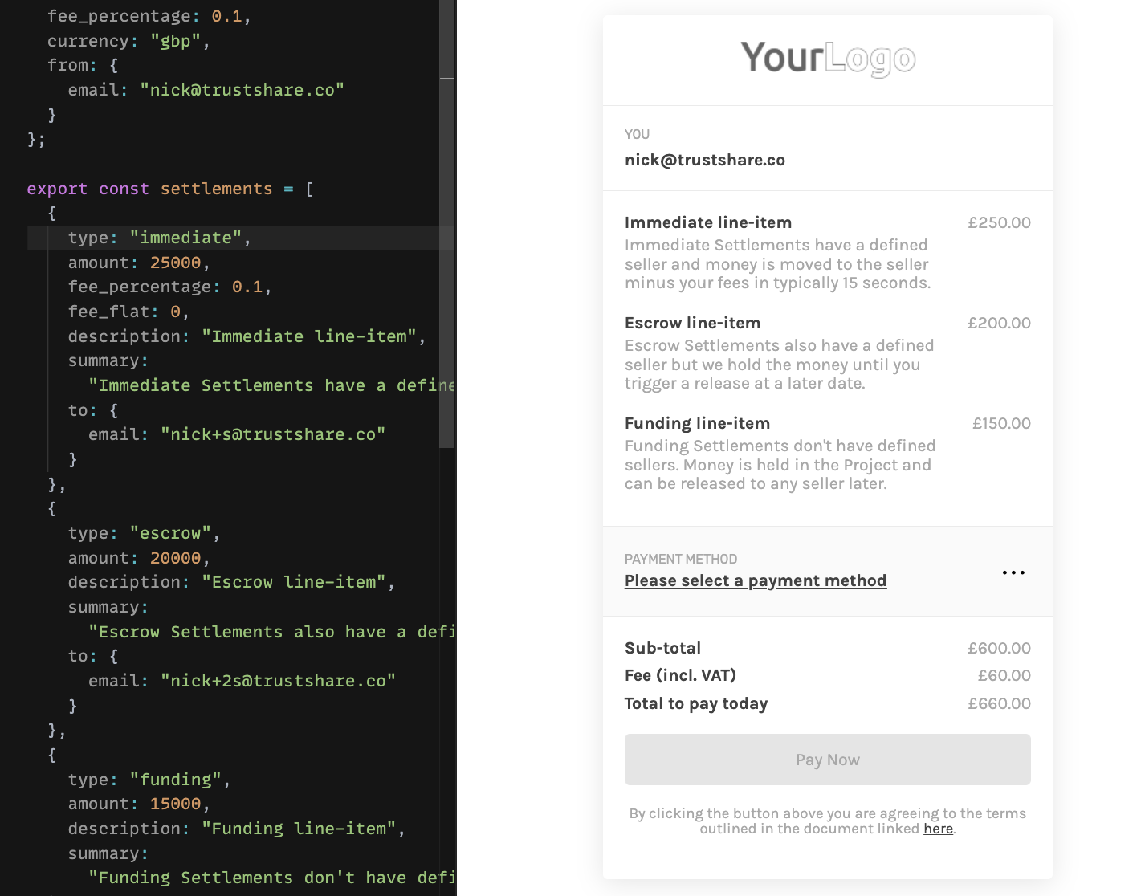Click the currency: "gbp" code line

tap(128, 41)
